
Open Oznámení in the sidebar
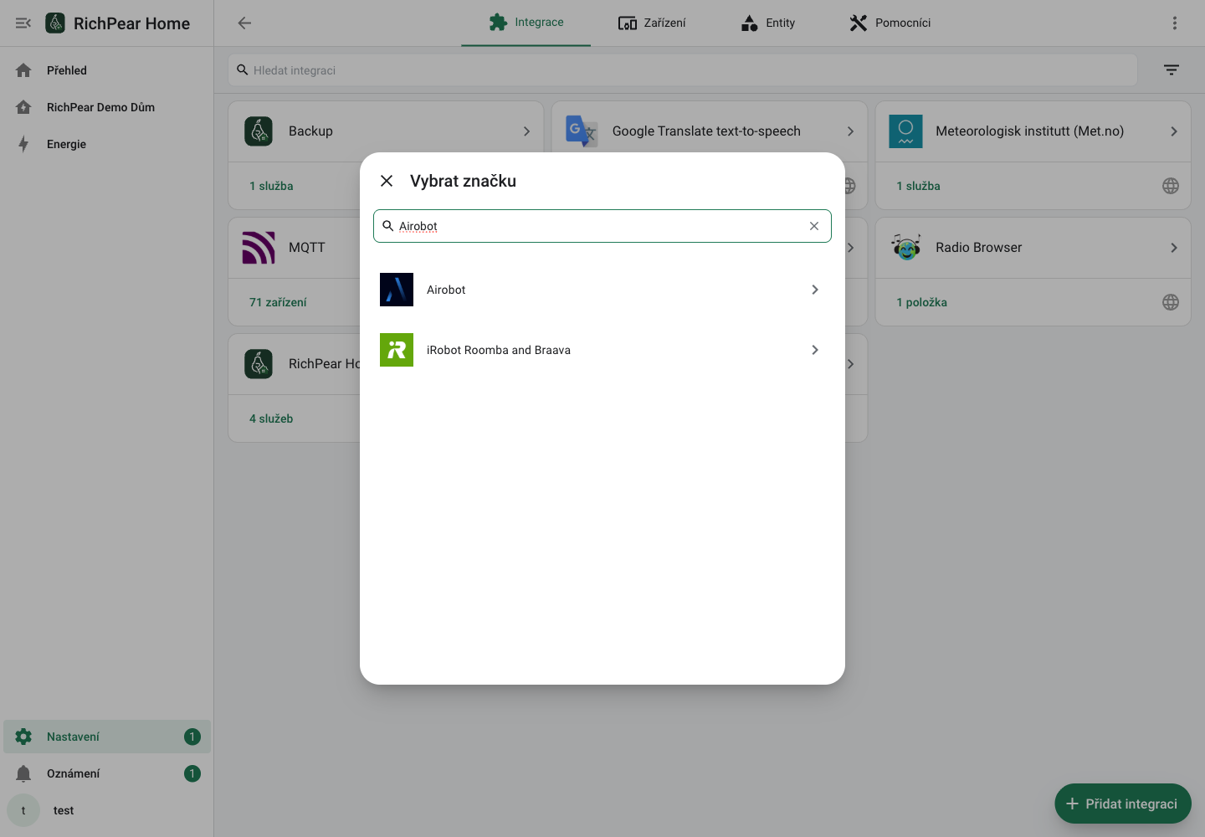[x=107, y=773]
